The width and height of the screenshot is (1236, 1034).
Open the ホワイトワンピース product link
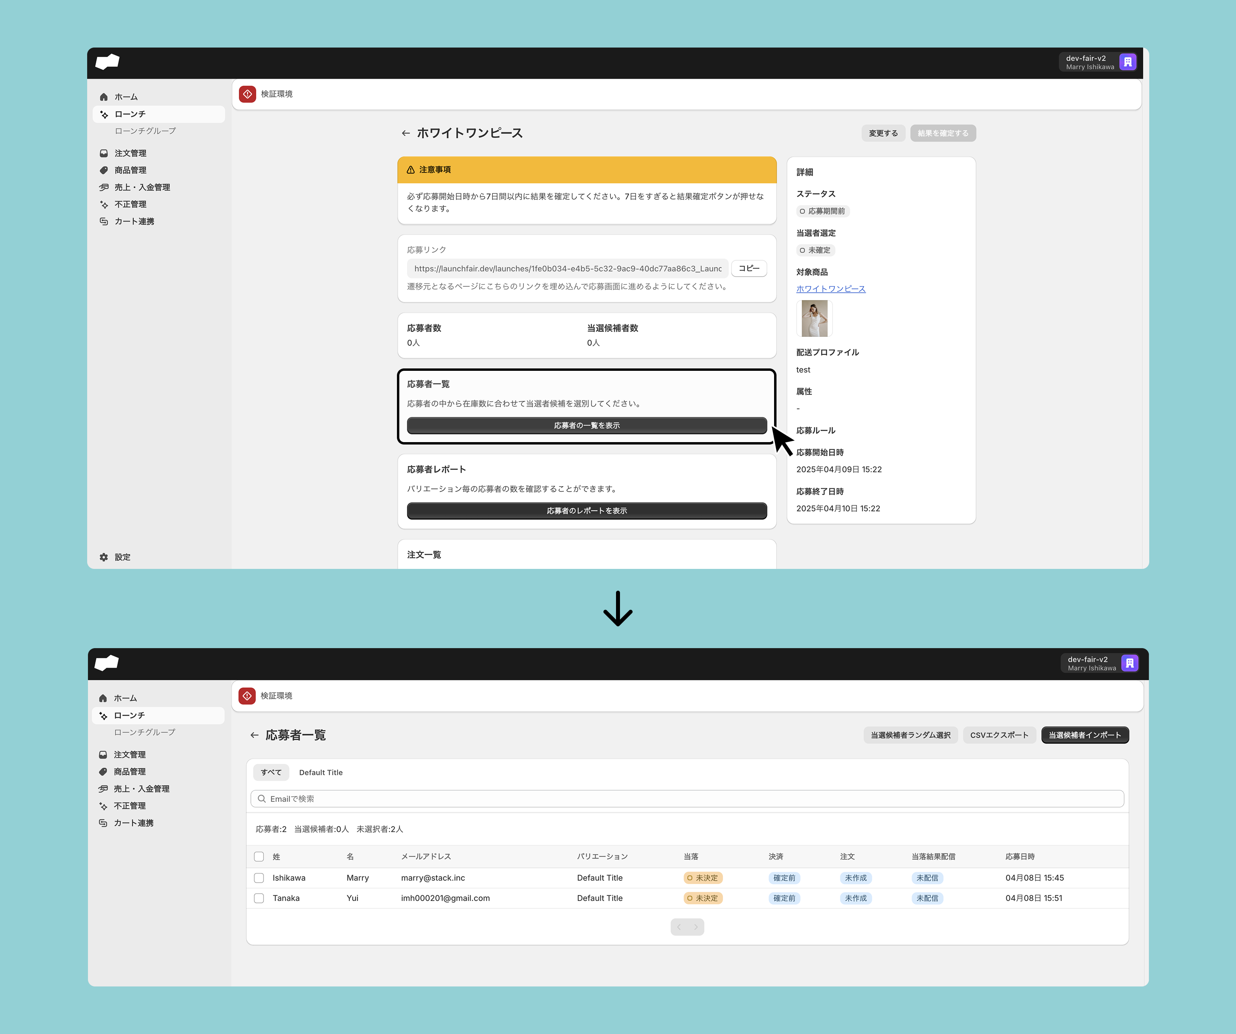pos(830,289)
